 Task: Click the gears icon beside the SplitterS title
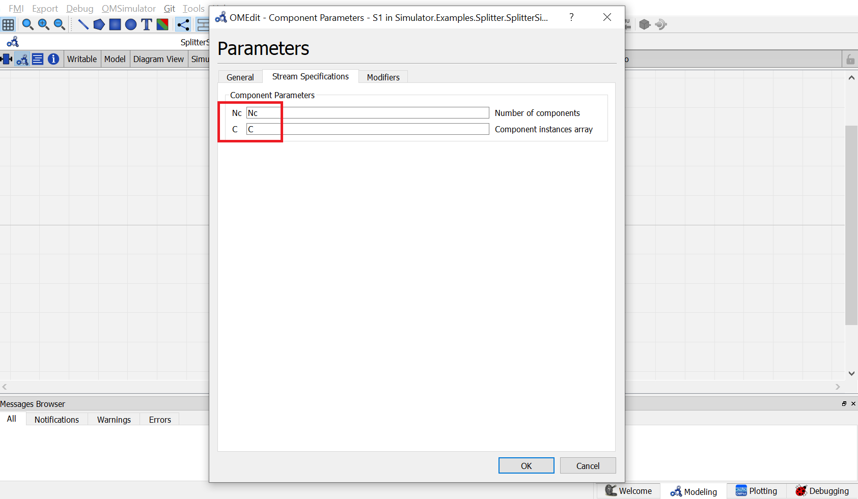tap(13, 42)
